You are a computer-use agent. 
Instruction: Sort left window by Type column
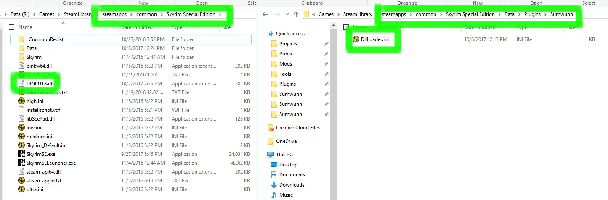point(177,27)
